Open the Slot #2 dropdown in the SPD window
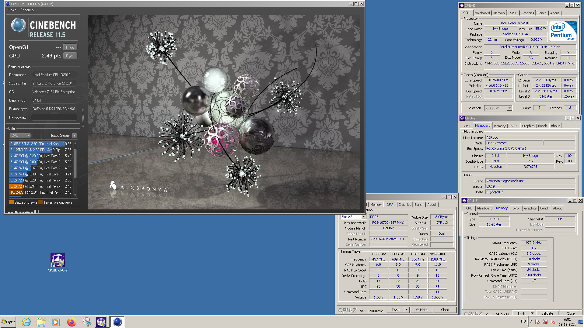Image resolution: width=584 pixels, height=328 pixels. [x=364, y=217]
